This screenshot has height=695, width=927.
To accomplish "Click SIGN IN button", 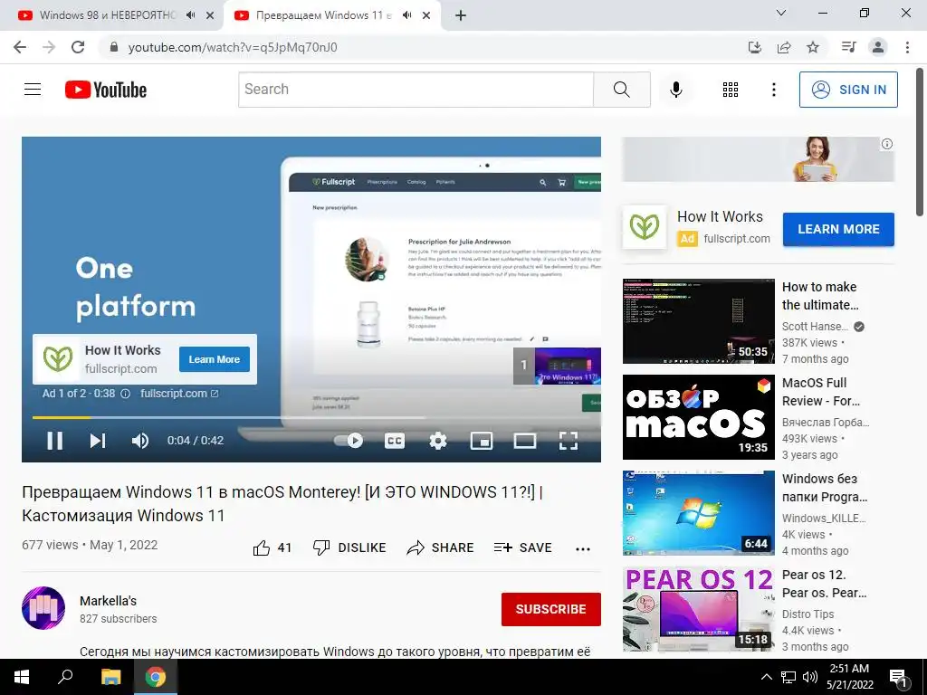I will pyautogui.click(x=848, y=90).
